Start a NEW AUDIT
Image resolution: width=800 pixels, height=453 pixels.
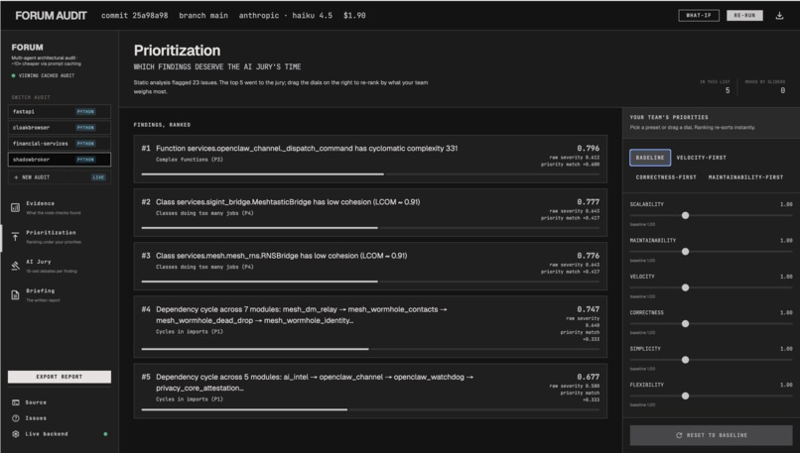click(x=60, y=177)
